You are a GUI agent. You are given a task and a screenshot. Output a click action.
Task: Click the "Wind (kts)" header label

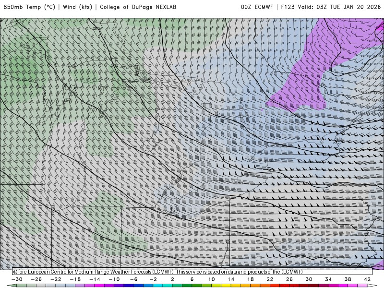click(x=77, y=7)
